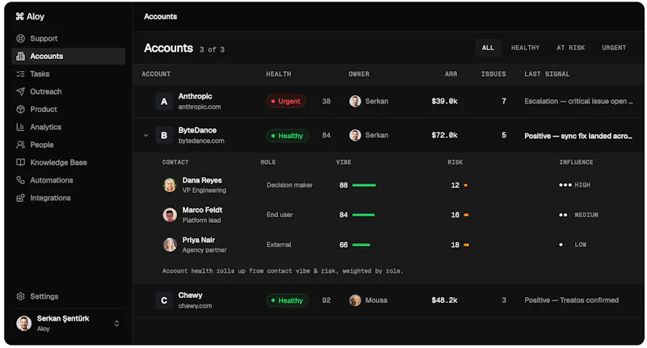Select the Accounts building icon in sidebar
Viewport: 647px width, 348px height.
pos(20,57)
